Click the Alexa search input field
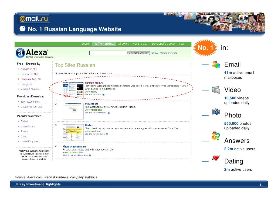278x197 pixels. 108,53
